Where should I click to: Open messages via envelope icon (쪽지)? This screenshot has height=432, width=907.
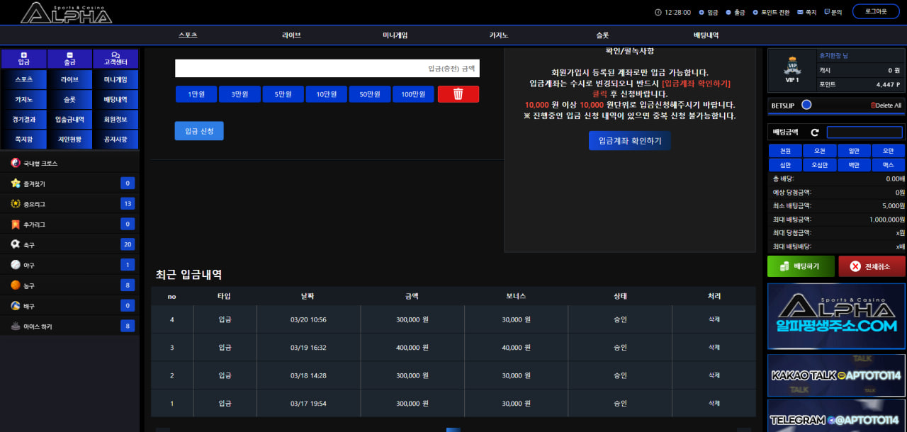[801, 12]
